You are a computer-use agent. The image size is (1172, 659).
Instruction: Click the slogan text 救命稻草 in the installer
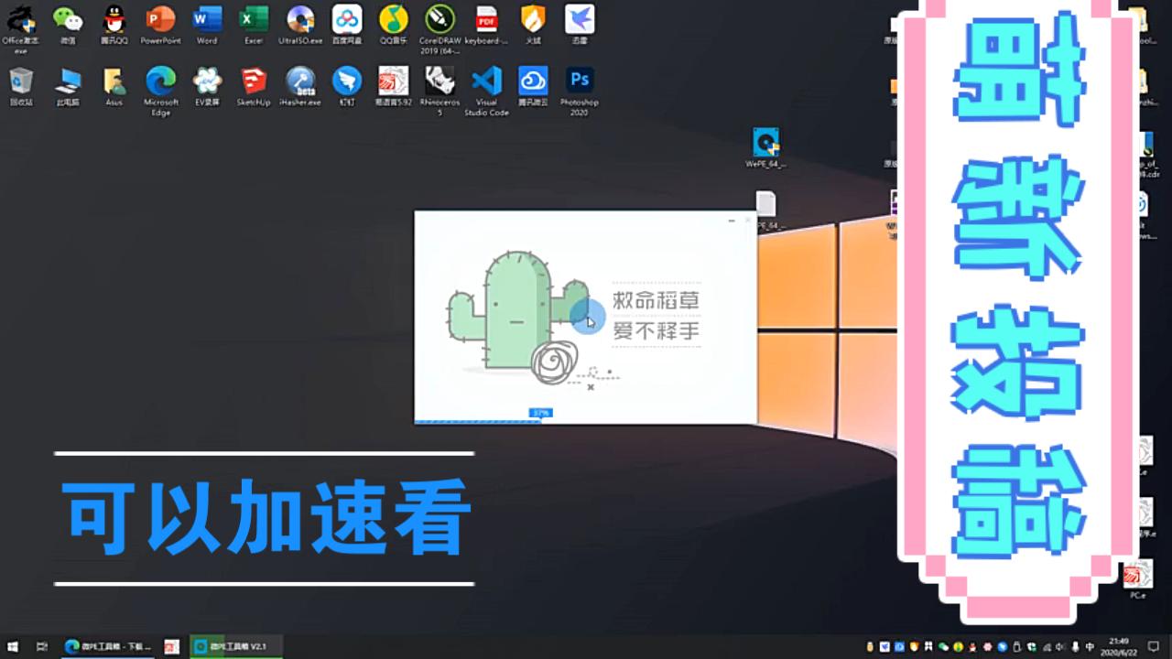click(x=657, y=300)
